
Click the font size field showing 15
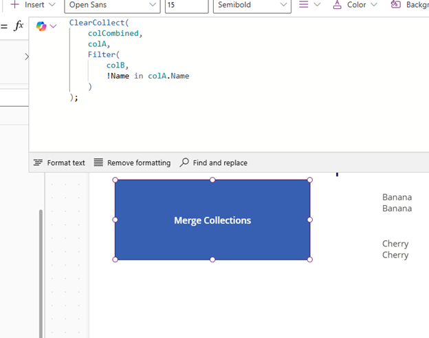(x=186, y=5)
